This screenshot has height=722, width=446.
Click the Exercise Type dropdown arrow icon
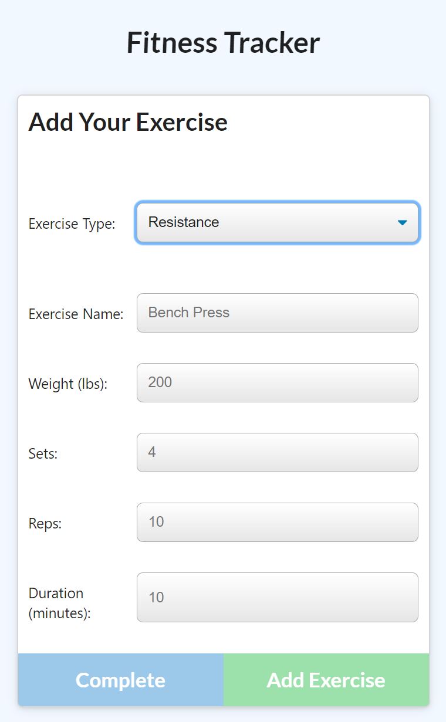pyautogui.click(x=402, y=223)
